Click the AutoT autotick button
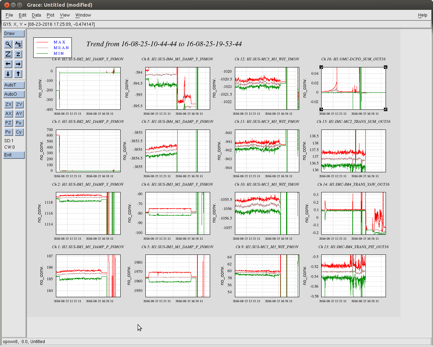Image resolution: width=433 pixels, height=347 pixels. tap(14, 85)
